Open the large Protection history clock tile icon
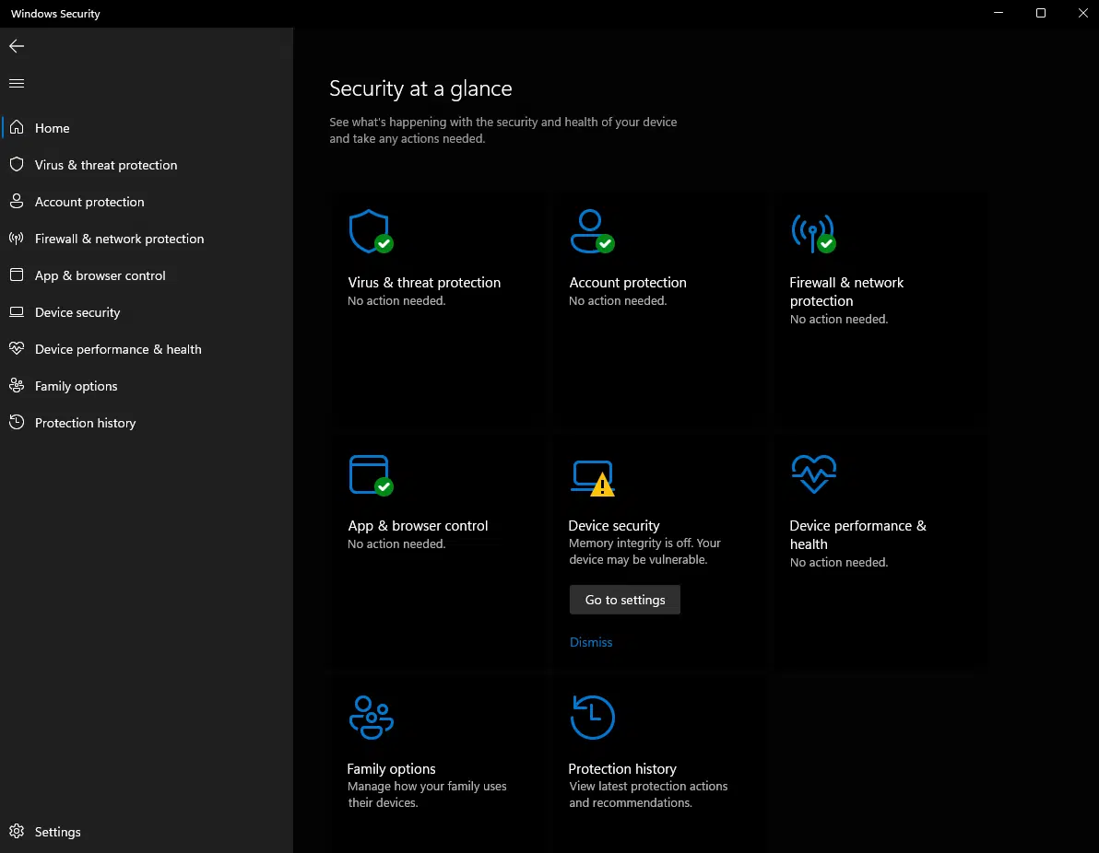 pos(592,718)
